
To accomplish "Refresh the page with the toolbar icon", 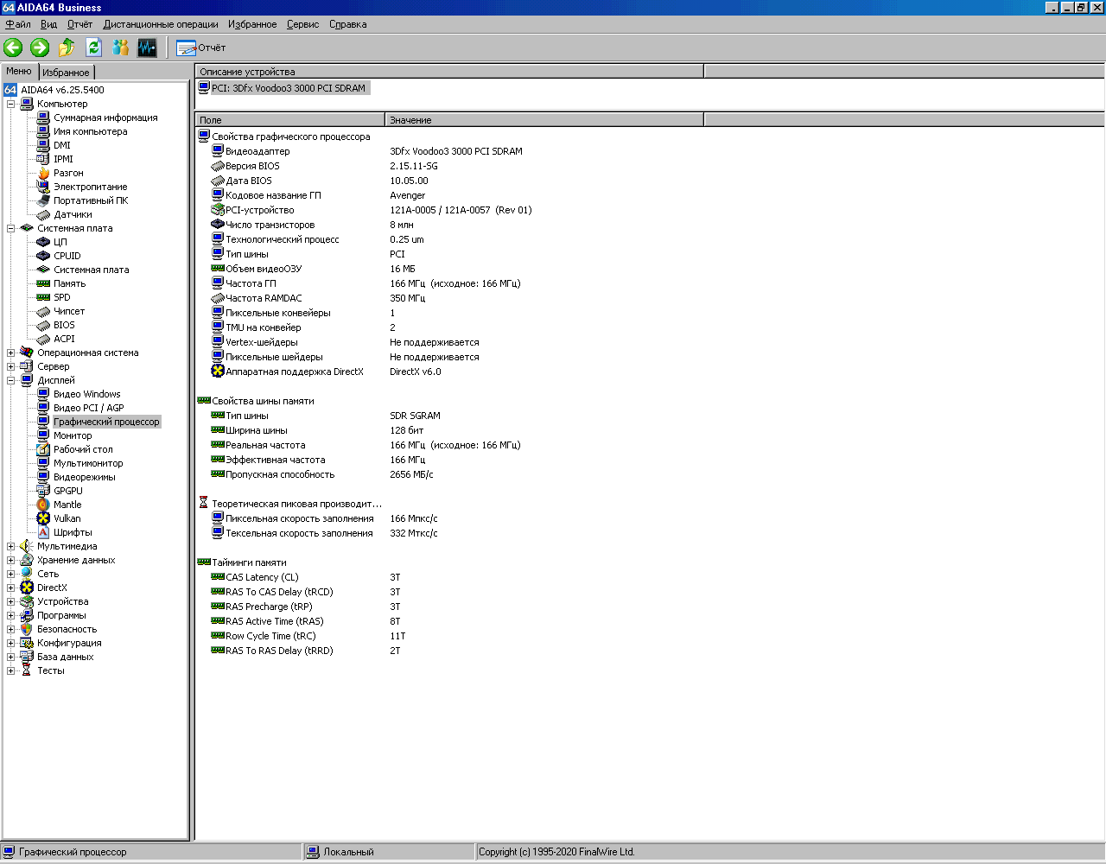I will [93, 48].
